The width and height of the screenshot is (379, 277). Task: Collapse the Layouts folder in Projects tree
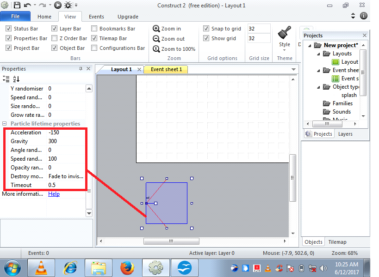(x=318, y=53)
